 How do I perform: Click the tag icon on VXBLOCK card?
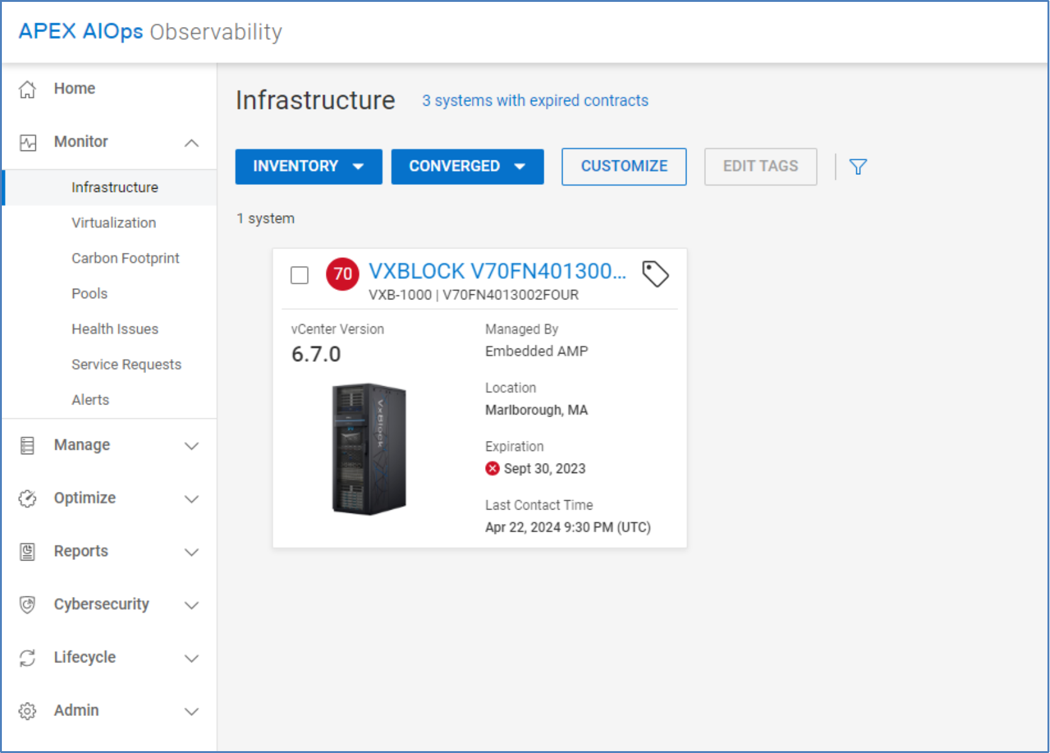click(x=655, y=274)
